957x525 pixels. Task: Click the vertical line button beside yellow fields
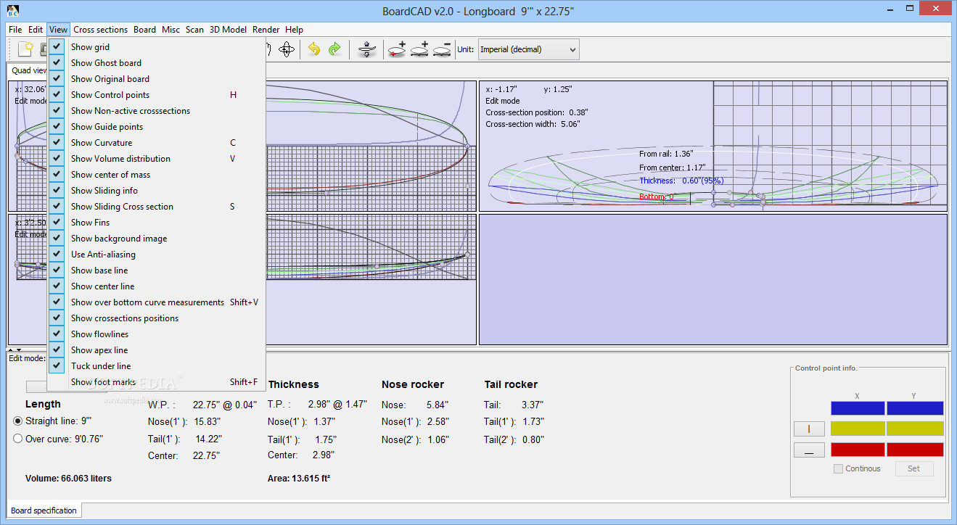click(809, 429)
